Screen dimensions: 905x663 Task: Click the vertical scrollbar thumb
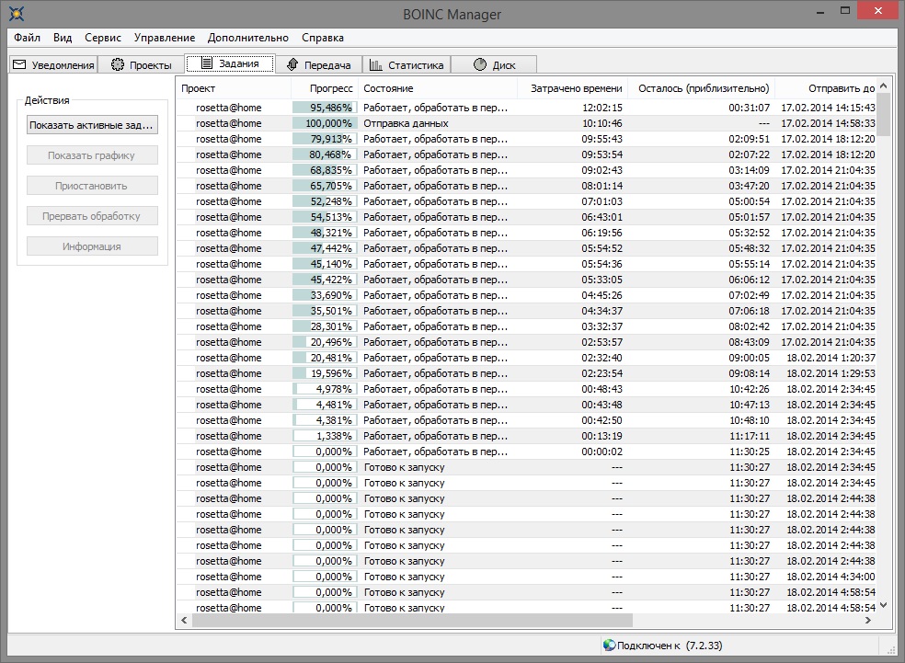pyautogui.click(x=884, y=114)
